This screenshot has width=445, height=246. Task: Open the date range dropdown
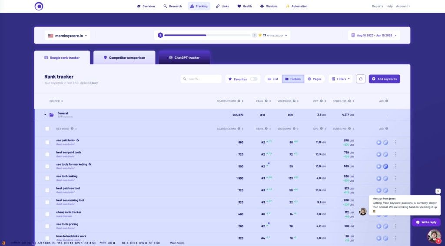coord(374,36)
